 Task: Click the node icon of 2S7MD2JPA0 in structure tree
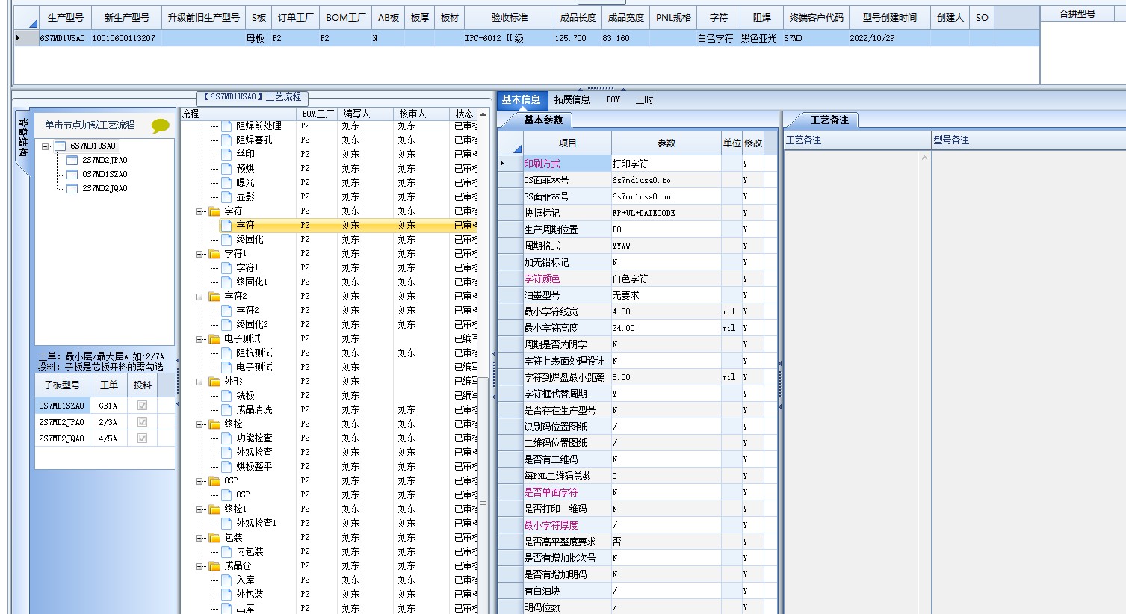click(72, 161)
